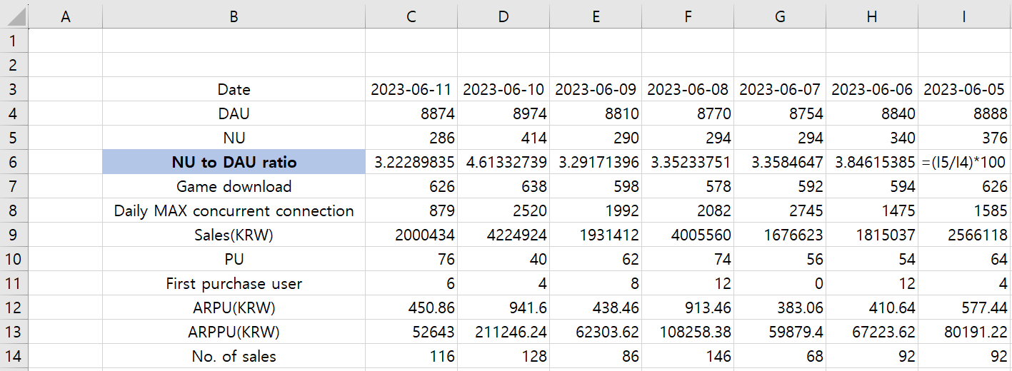Click the date cell 2023-06-10
This screenshot has width=1012, height=371.
pos(504,89)
